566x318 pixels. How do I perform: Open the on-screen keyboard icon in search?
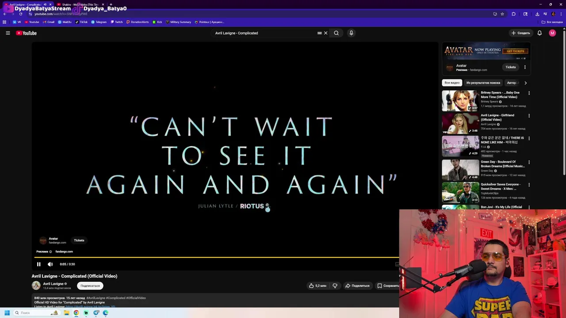(x=320, y=33)
